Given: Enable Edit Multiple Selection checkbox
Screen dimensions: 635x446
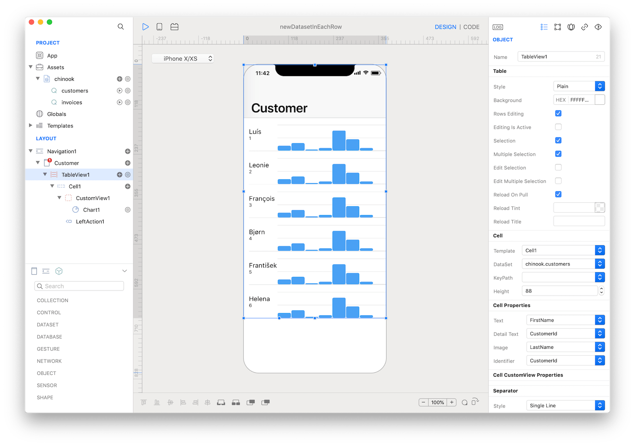Looking at the screenshot, I should click(x=558, y=181).
